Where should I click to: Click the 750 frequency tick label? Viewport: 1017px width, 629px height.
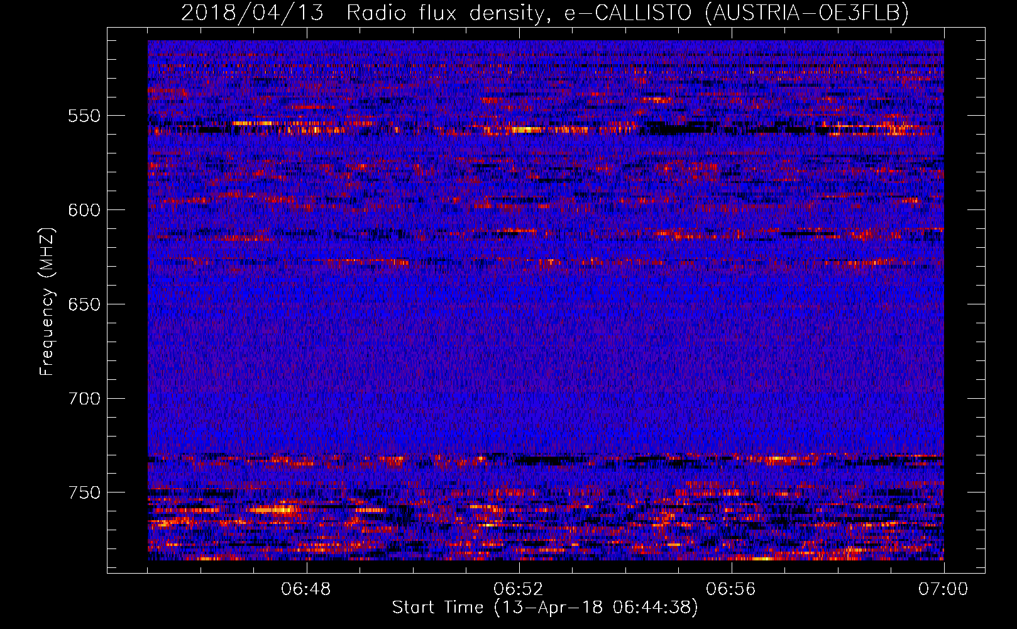click(84, 493)
